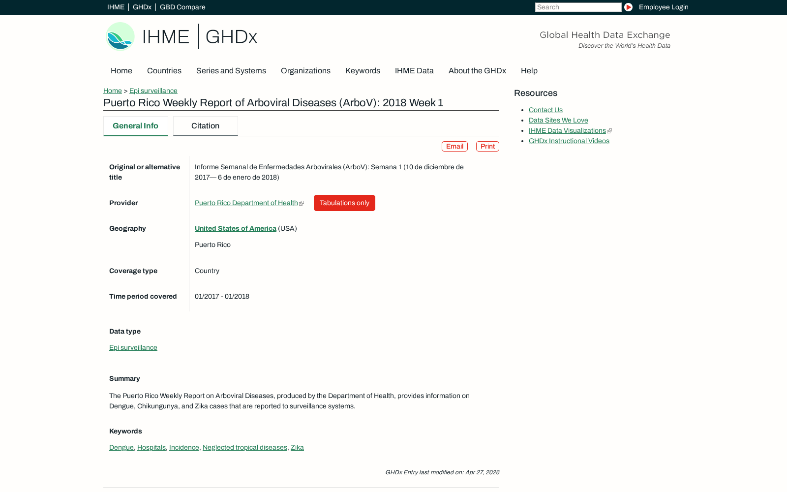Viewport: 787px width, 492px height.
Task: Open the GHDx link in the top bar
Action: tap(142, 7)
